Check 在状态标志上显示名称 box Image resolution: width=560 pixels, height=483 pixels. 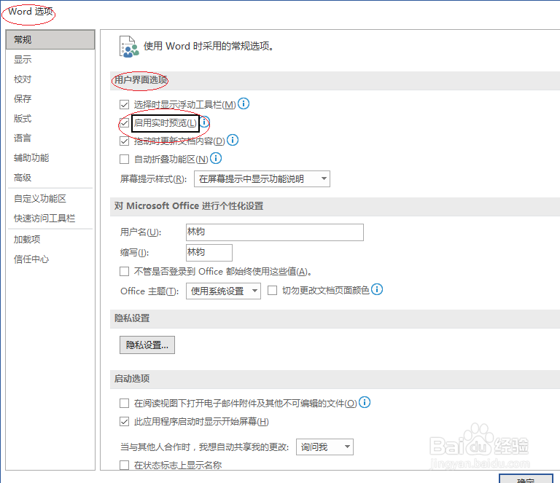pos(124,466)
